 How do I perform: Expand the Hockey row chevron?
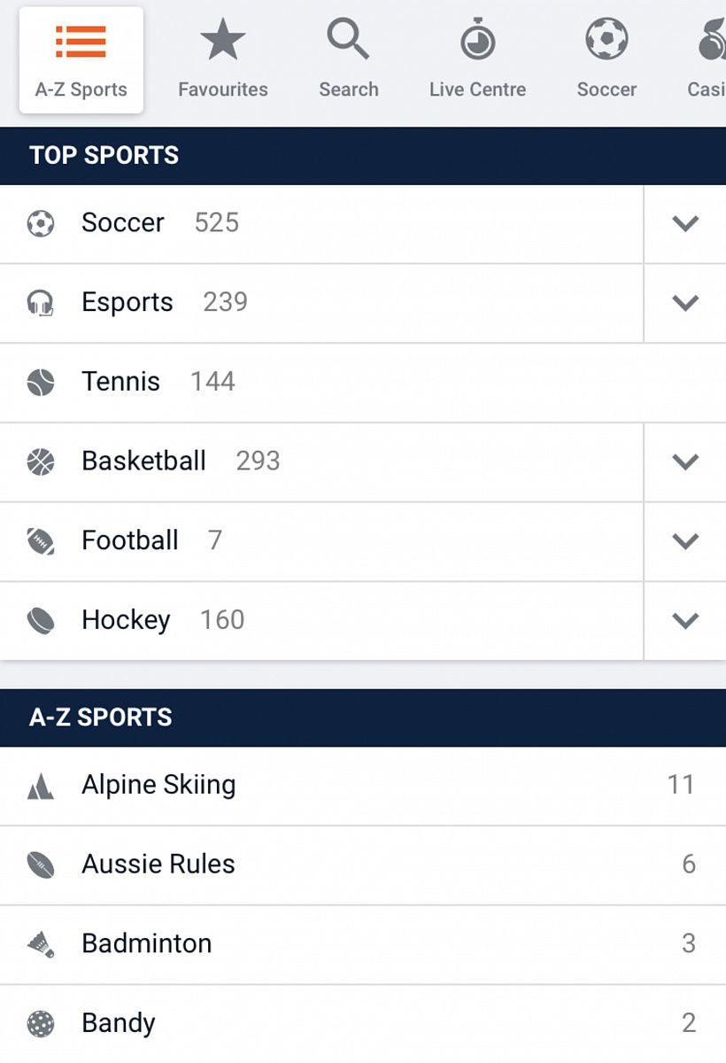tap(685, 621)
